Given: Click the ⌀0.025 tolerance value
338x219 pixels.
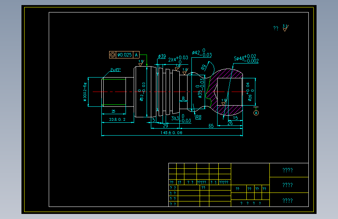Looking at the screenshot, I should pos(125,55).
